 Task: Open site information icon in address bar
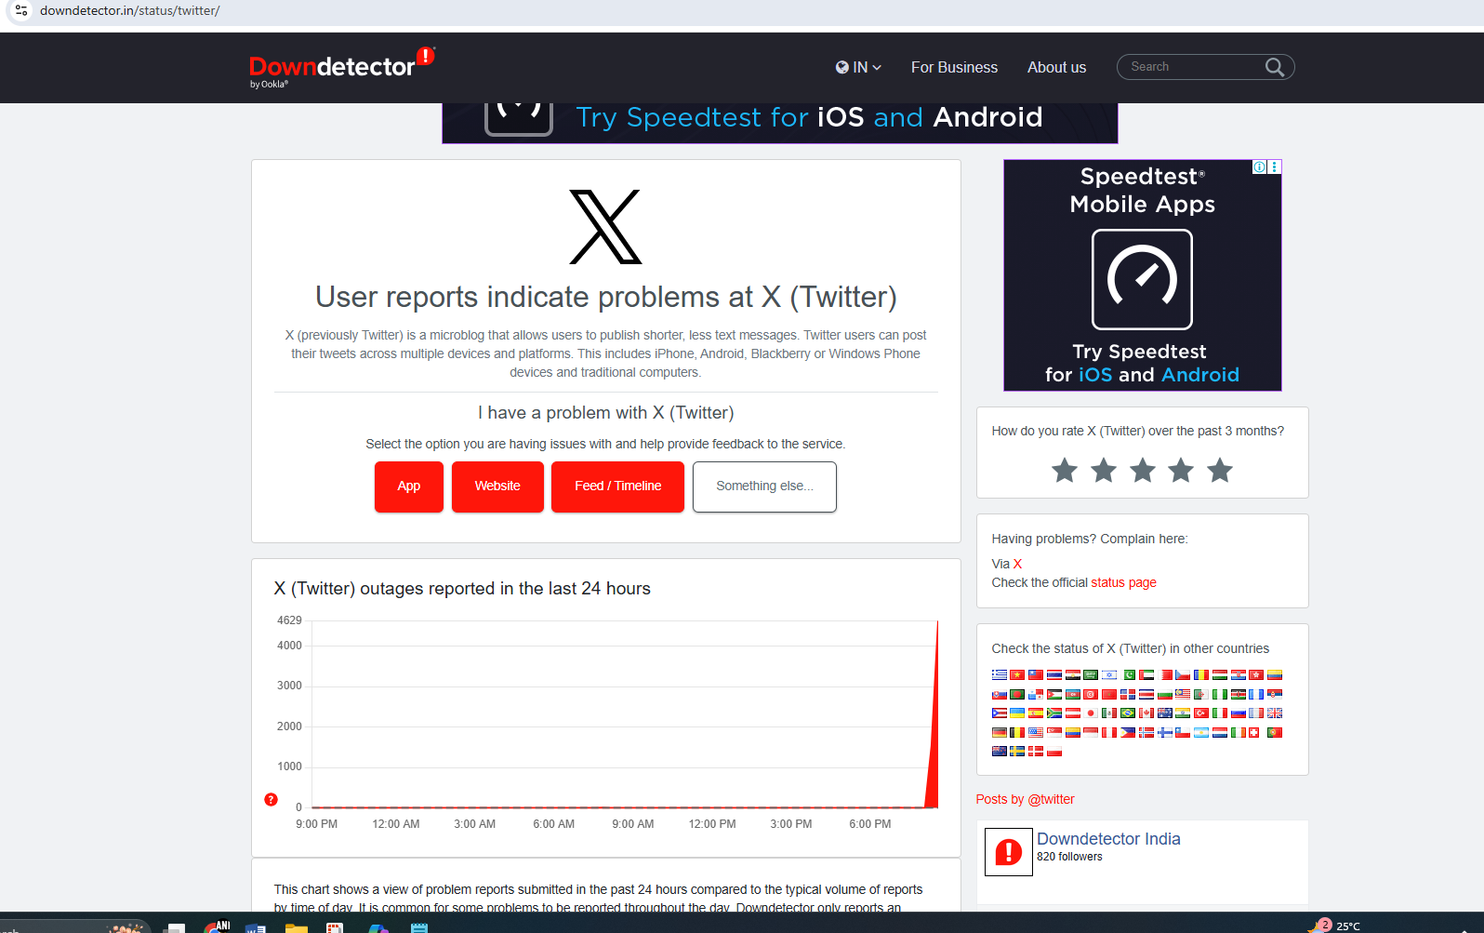click(20, 11)
